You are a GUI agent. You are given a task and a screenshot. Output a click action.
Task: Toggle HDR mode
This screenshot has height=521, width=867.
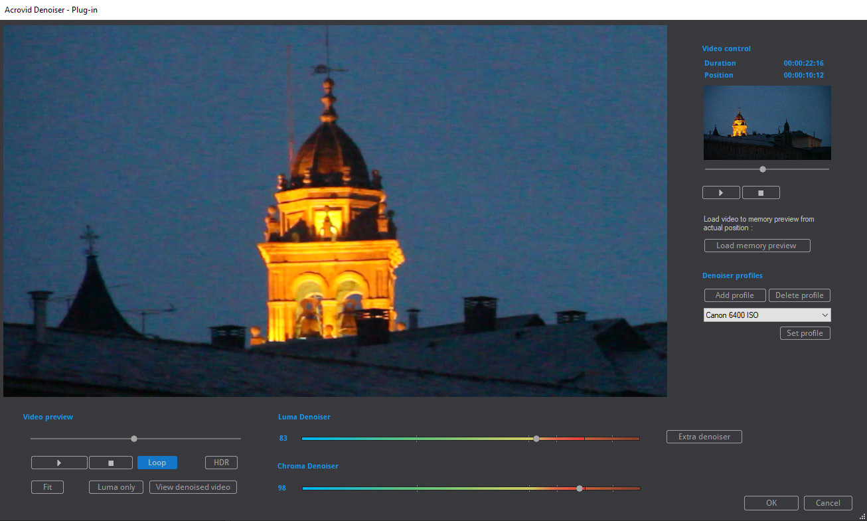point(221,463)
